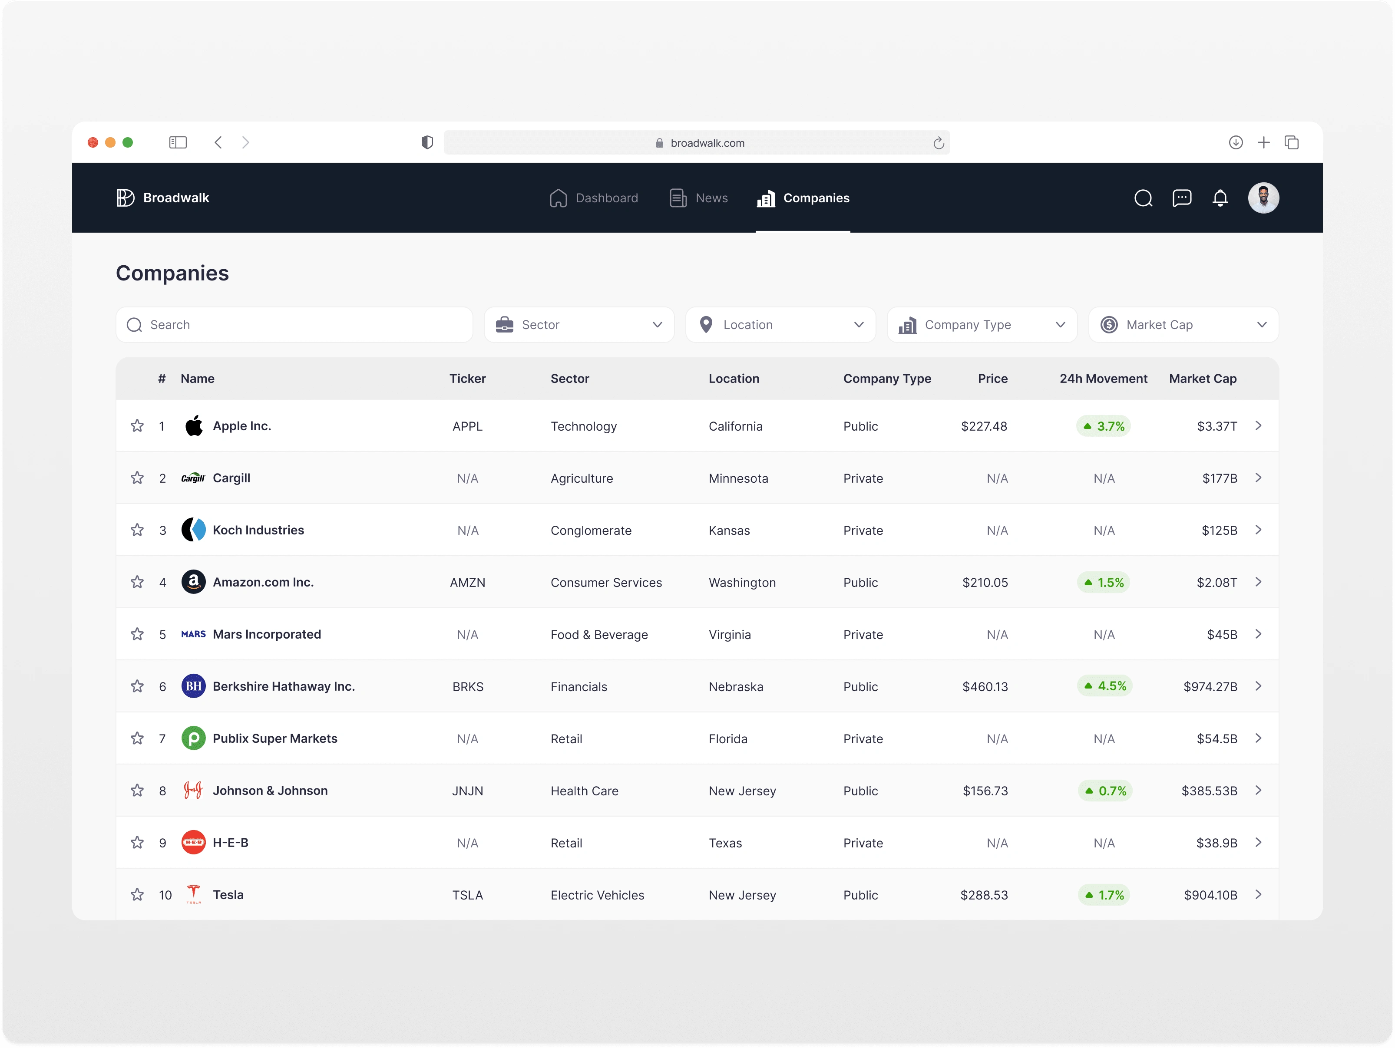Sort the table by 24h Movement
1395x1048 pixels.
coord(1103,378)
